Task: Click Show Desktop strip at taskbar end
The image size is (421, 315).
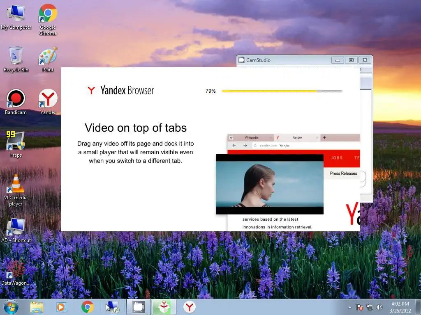Action: [x=418, y=307]
